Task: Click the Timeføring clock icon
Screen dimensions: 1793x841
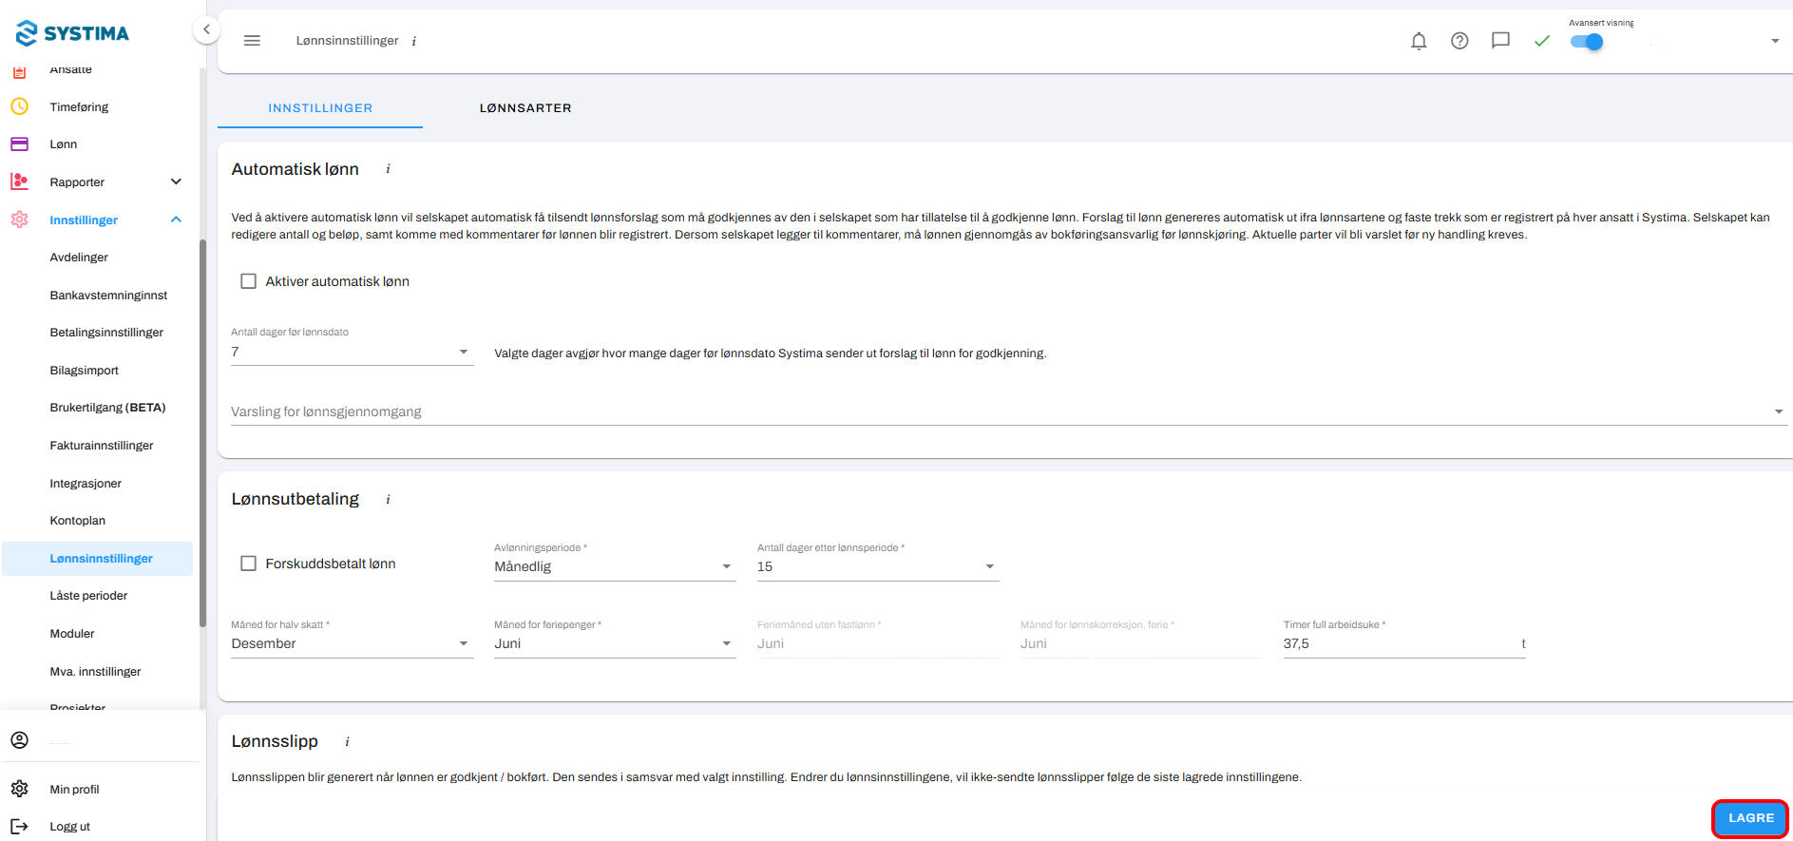Action: coord(19,106)
